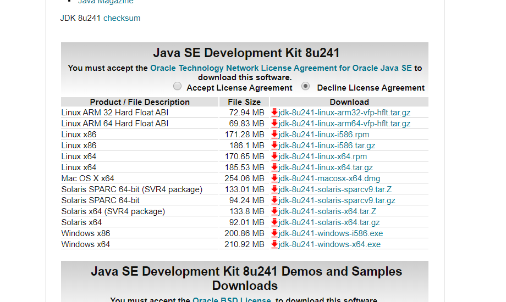Open the JDK 8u241 checksum link
The width and height of the screenshot is (506, 302).
[x=122, y=18]
